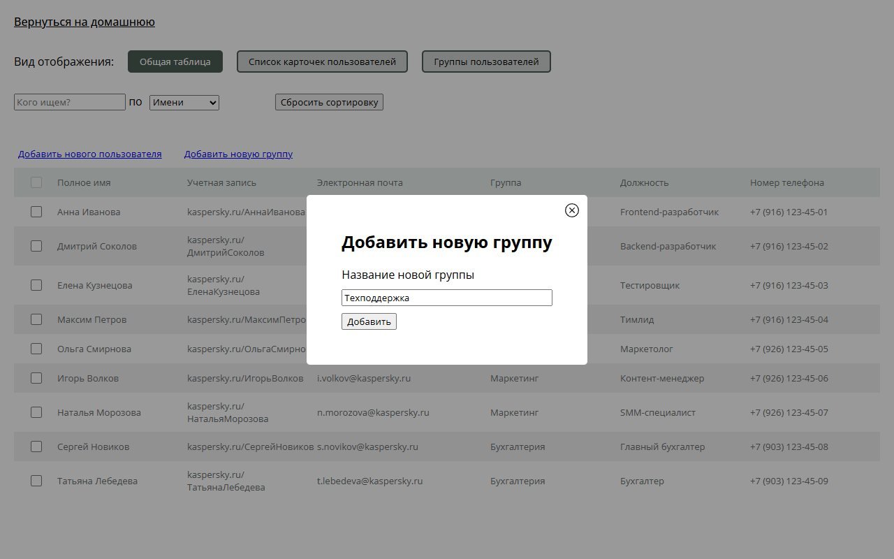Click Маркетолог position cell

point(647,349)
